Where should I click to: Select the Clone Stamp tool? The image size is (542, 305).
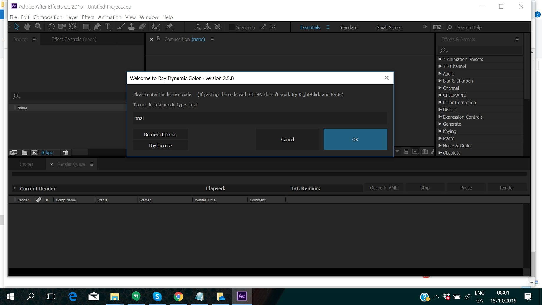(132, 27)
